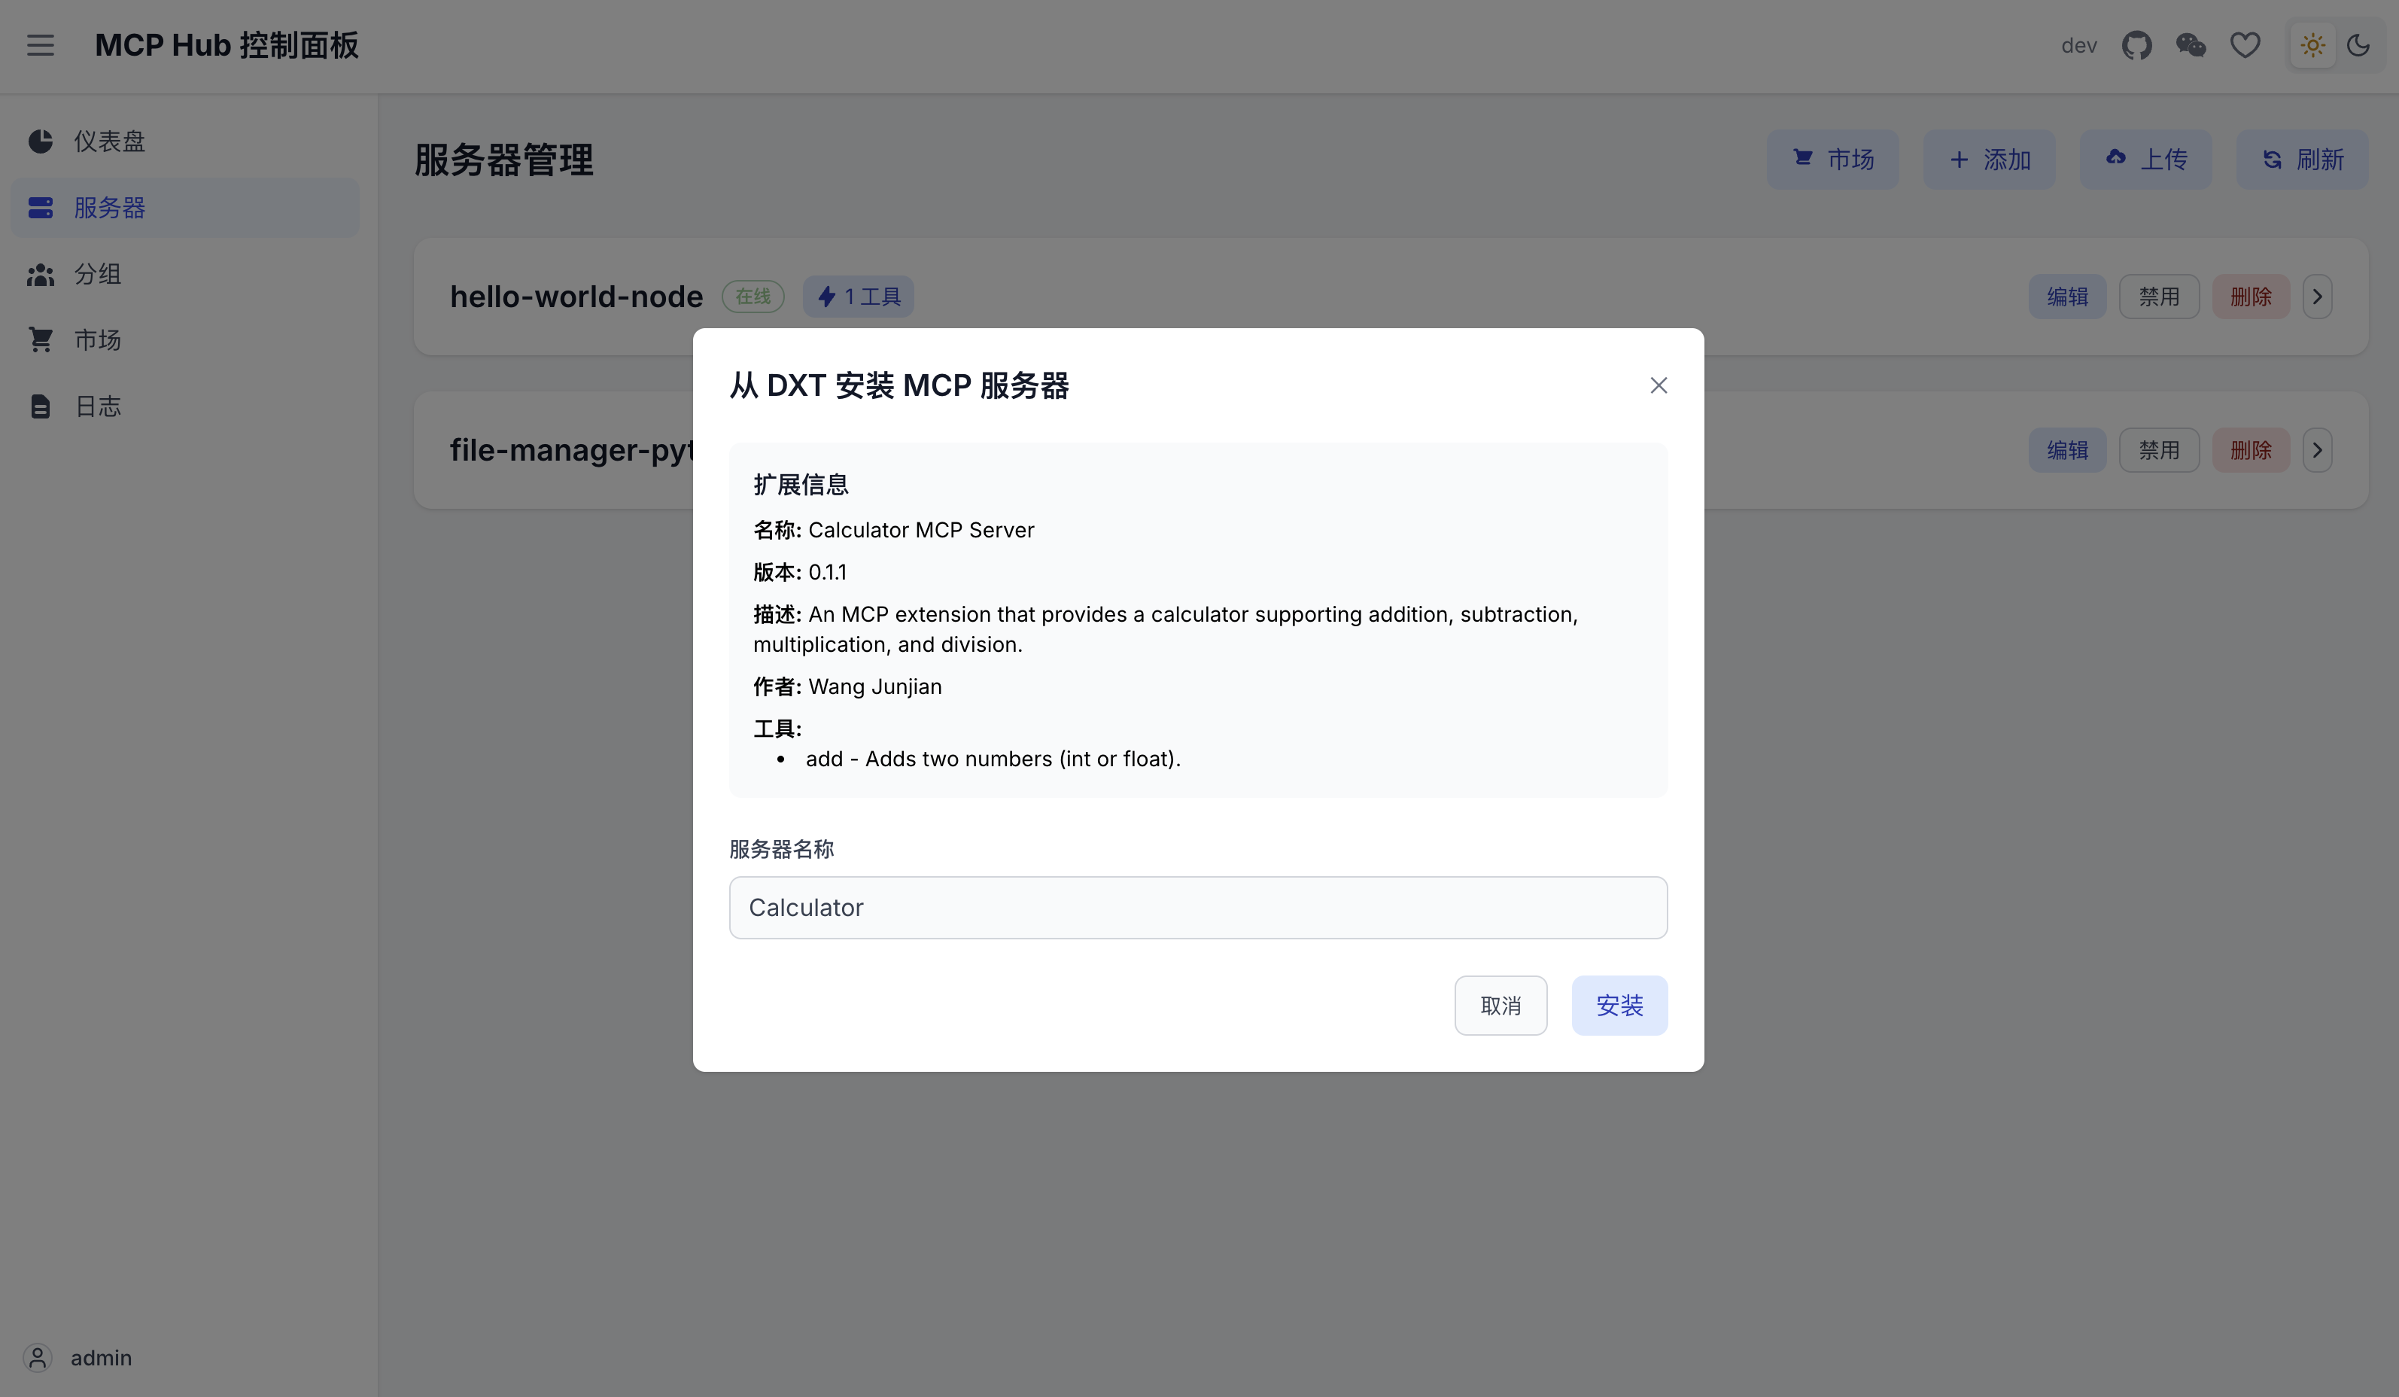Click the 安装 install button

[x=1619, y=1005]
